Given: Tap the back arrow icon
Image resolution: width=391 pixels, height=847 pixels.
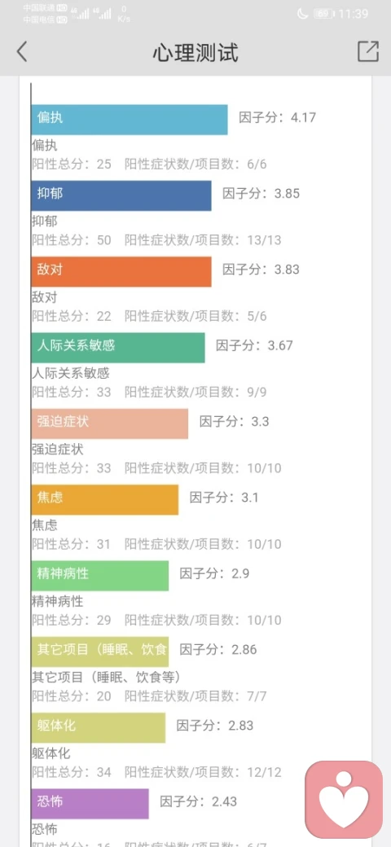Looking at the screenshot, I should tap(22, 52).
